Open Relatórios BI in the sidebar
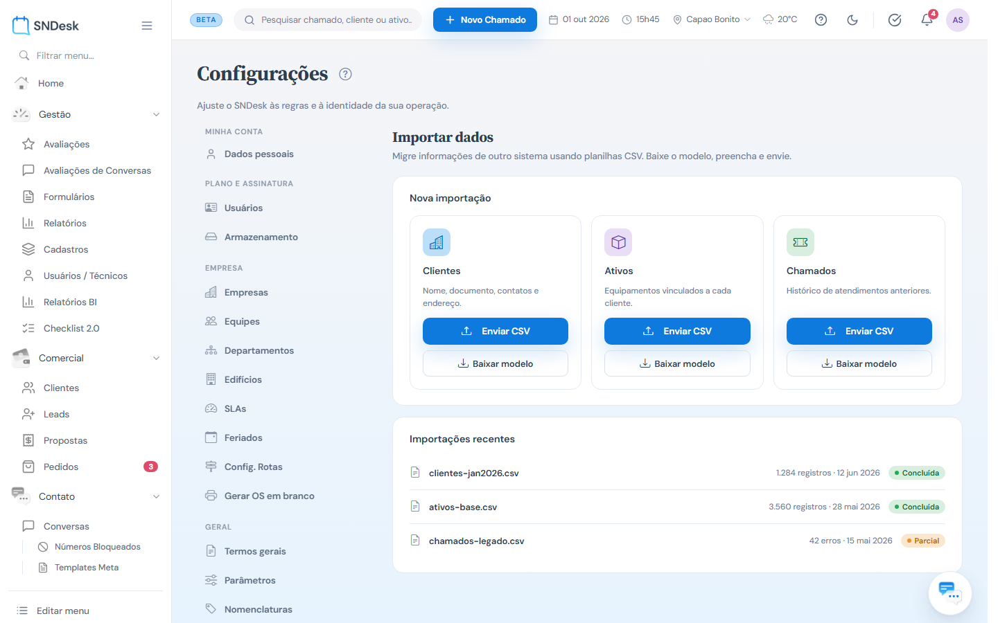This screenshot has width=998, height=623. [70, 302]
